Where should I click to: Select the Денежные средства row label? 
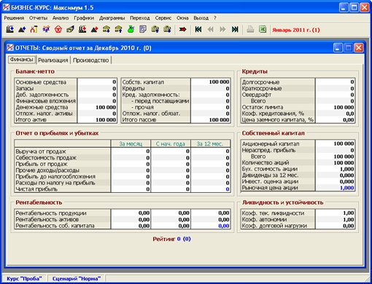[x=42, y=107]
